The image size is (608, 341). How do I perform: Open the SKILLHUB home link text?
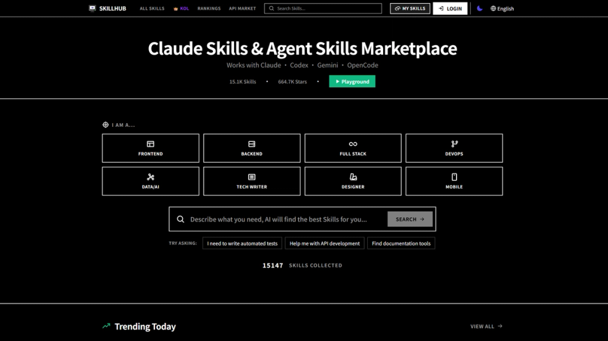pyautogui.click(x=112, y=8)
